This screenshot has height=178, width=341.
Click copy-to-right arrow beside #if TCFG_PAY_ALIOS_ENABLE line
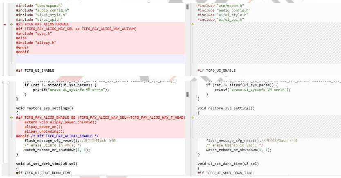point(11,25)
